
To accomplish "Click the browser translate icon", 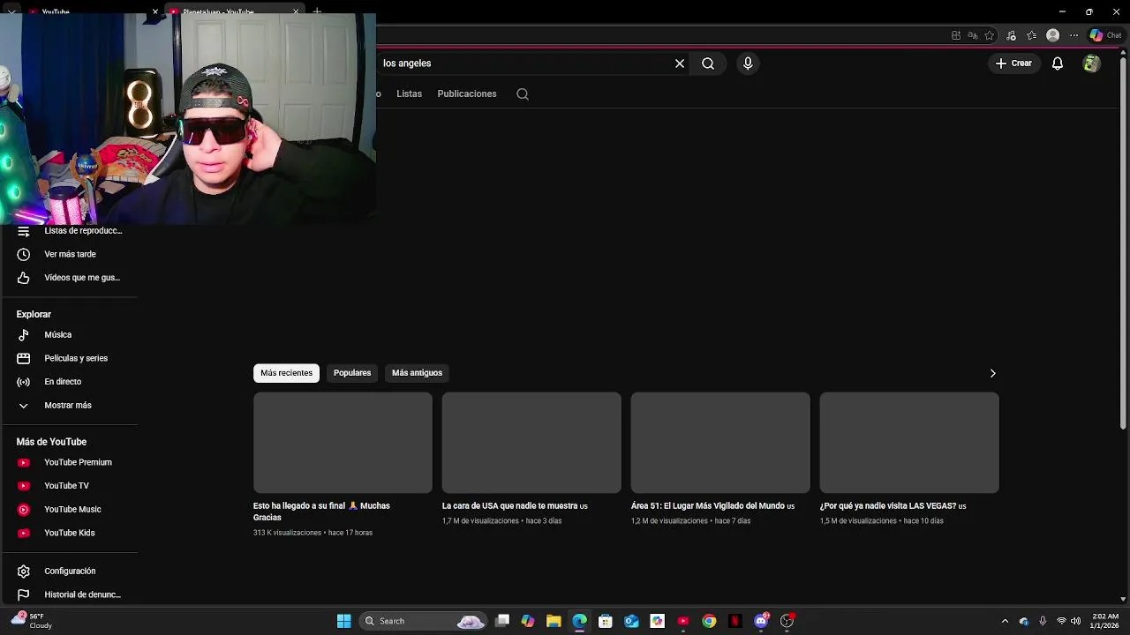I will pos(973,35).
